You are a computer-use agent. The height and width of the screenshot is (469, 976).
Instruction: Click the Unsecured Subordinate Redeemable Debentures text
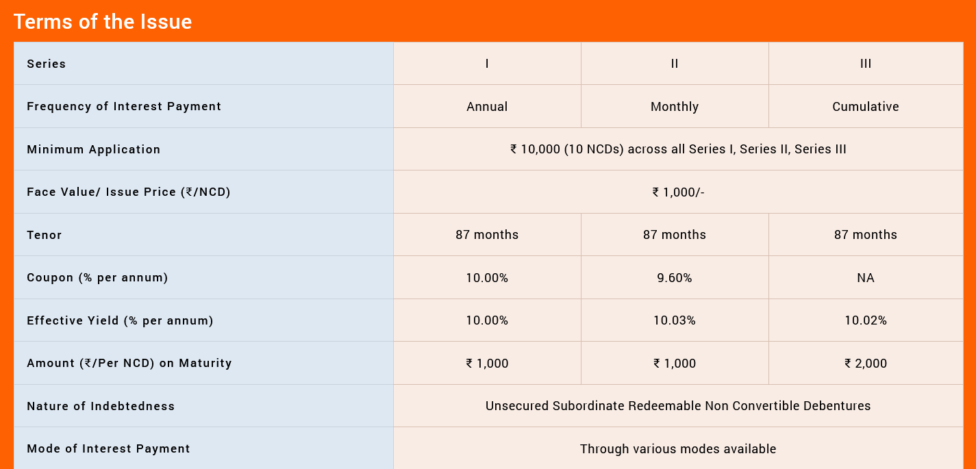coord(678,406)
